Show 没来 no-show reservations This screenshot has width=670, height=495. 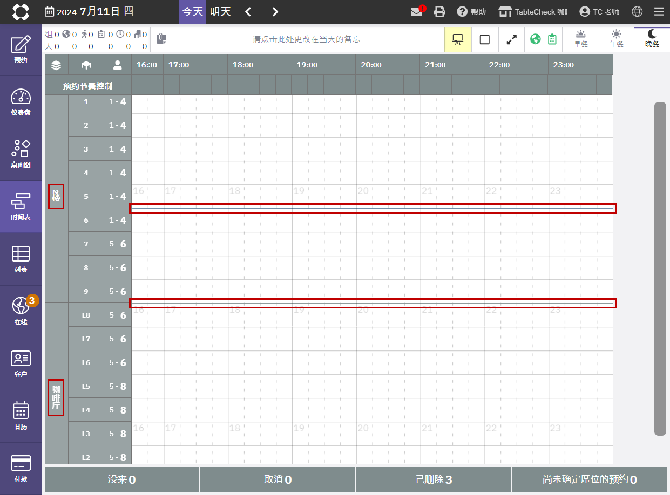point(122,479)
